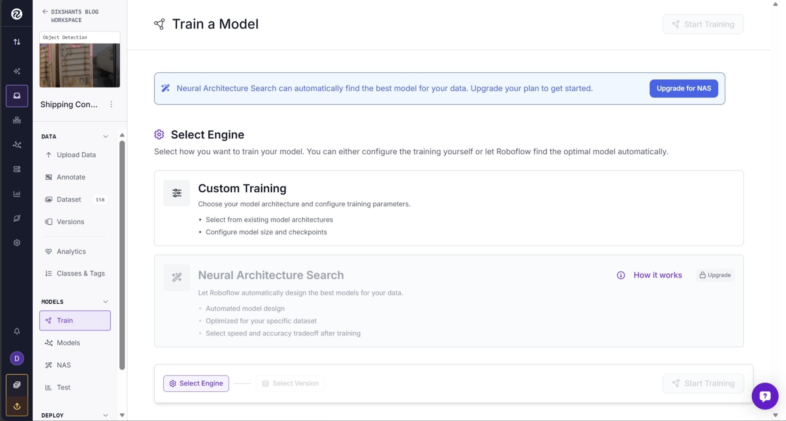Select Train in sidebar
The width and height of the screenshot is (786, 421).
75,320
